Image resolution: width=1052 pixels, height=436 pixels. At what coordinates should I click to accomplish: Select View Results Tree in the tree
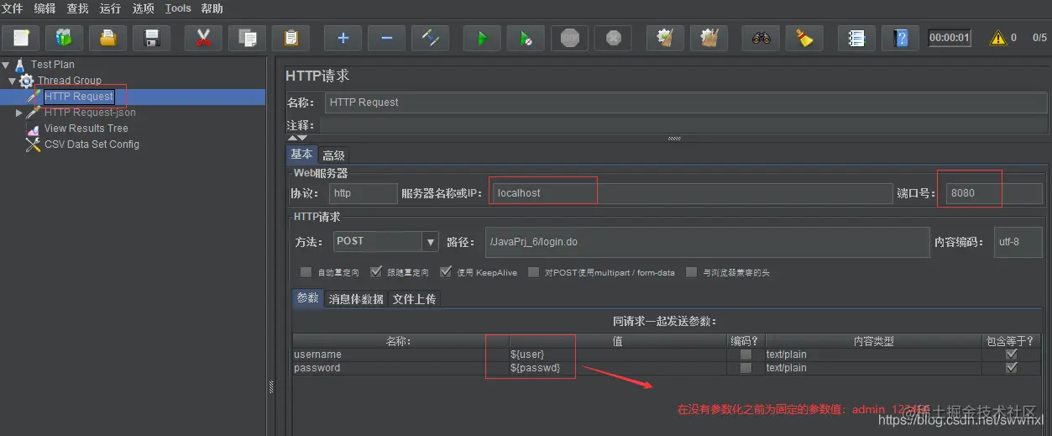86,129
